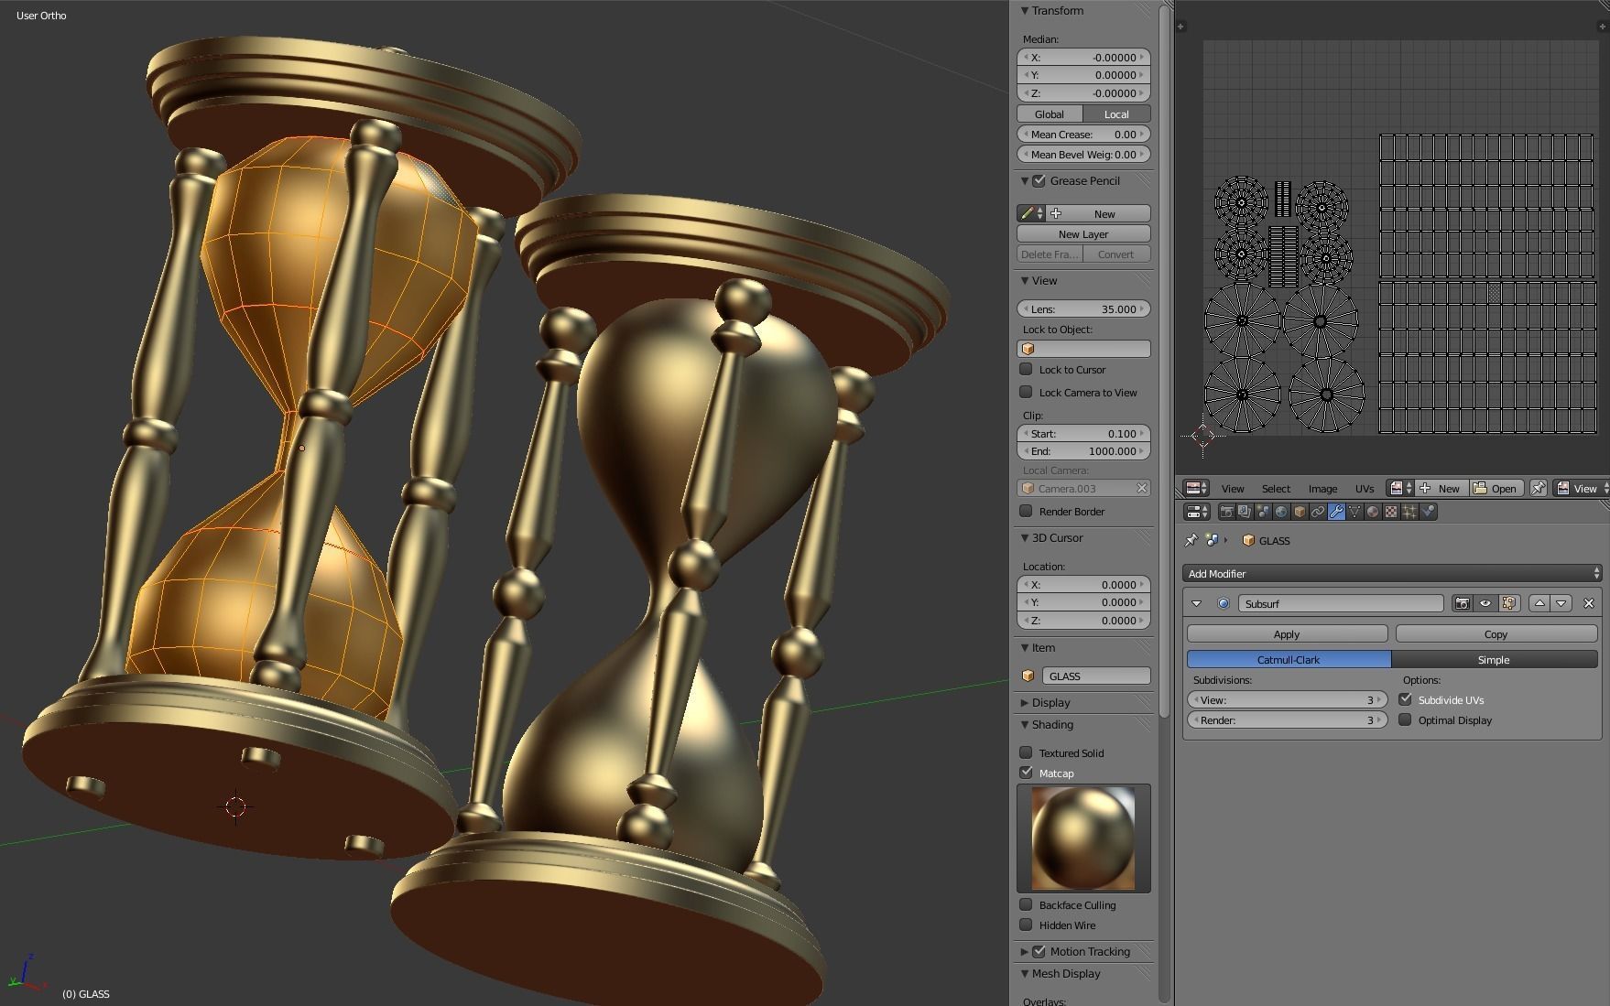Viewport: 1610px width, 1006px height.
Task: Clear the Camera.003 local camera field
Action: [1142, 488]
